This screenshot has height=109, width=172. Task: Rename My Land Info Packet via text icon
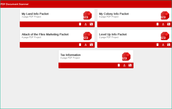pos(86,24)
